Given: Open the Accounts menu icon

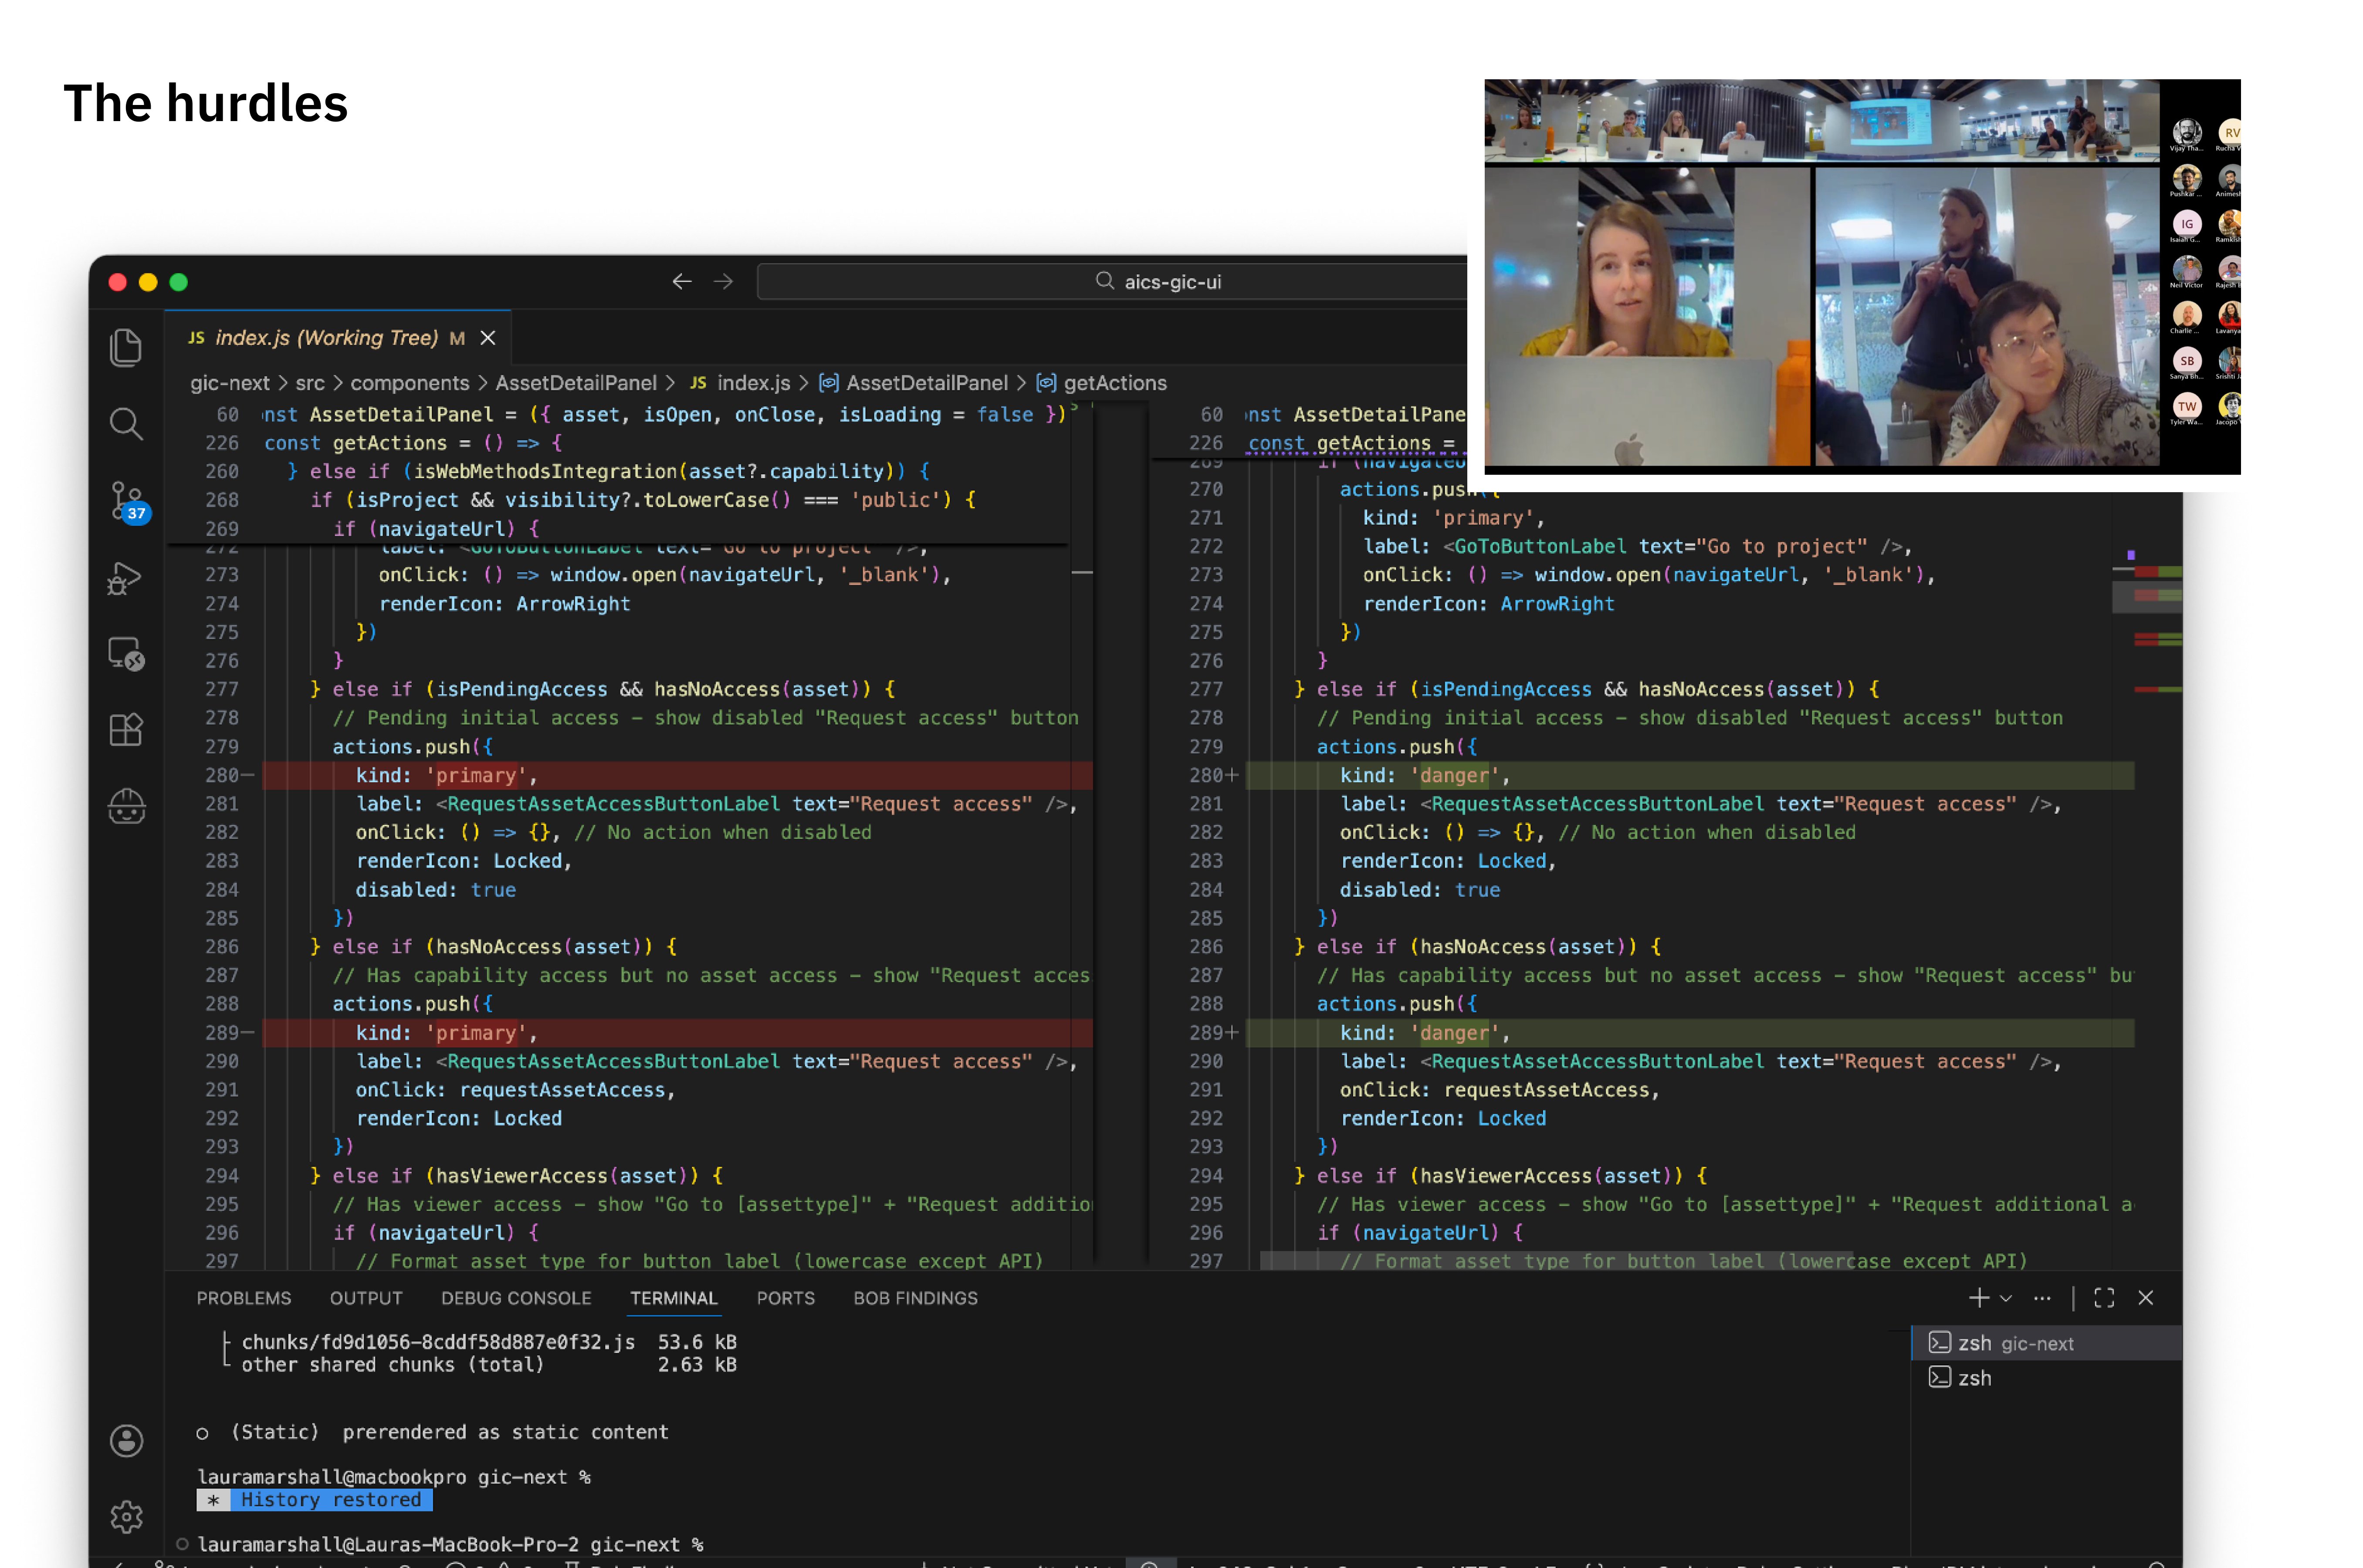Looking at the screenshot, I should point(126,1440).
